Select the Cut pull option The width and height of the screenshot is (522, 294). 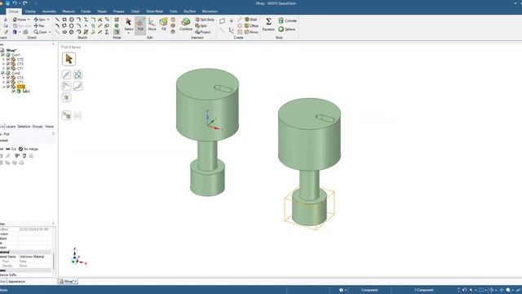(11, 149)
